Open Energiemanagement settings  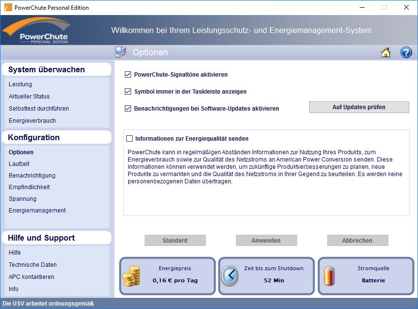point(37,211)
